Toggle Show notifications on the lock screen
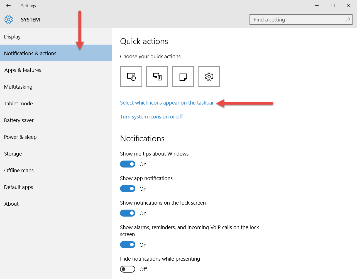Viewport: 357px width, 279px height. coord(128,213)
